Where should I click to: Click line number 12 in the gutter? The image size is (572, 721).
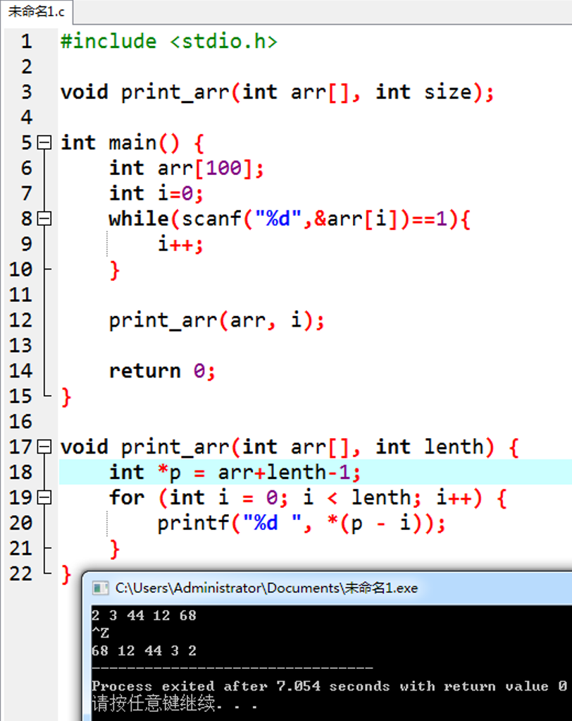point(21,320)
